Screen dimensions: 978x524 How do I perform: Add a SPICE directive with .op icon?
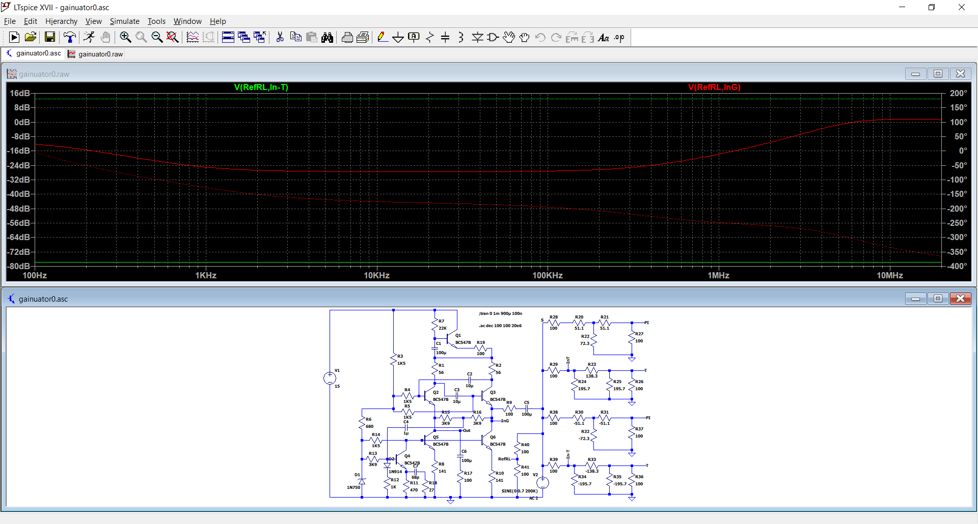pyautogui.click(x=619, y=37)
